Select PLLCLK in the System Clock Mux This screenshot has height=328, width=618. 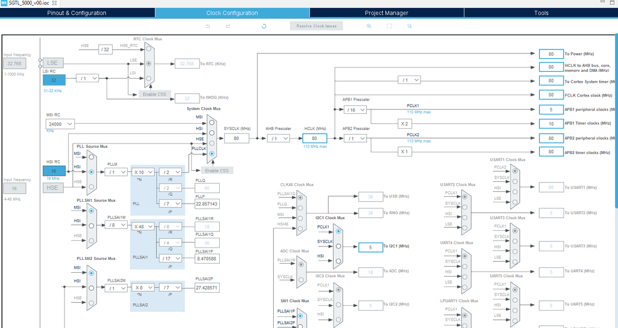click(x=212, y=153)
